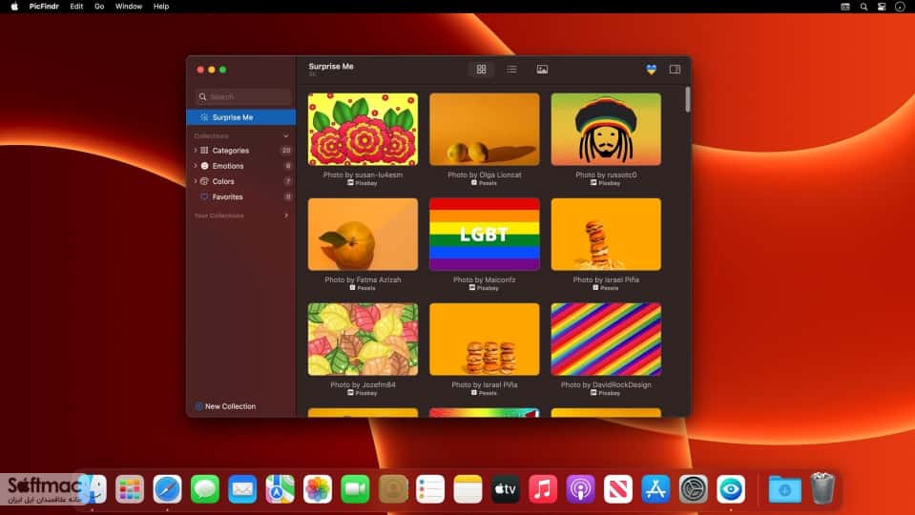
Task: Open the Colors collection
Action: (223, 181)
